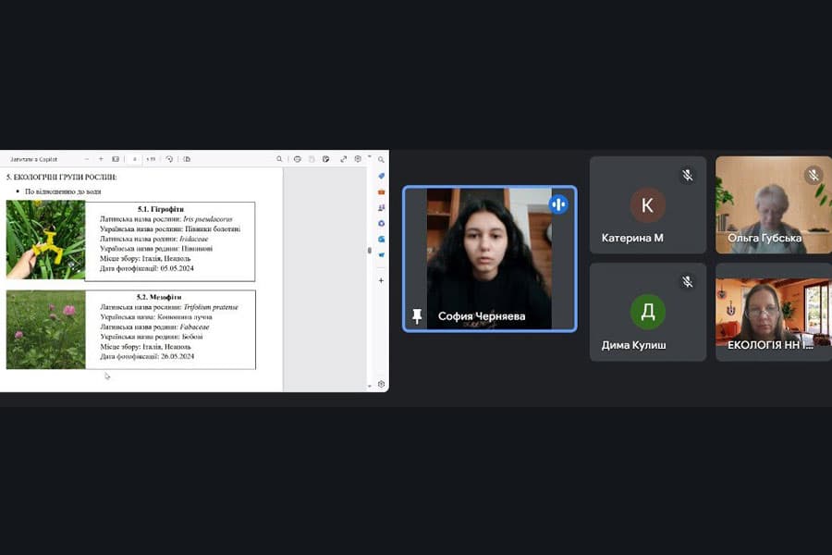The height and width of the screenshot is (555, 832).
Task: Click the clover meadow photo
Action: 45,329
